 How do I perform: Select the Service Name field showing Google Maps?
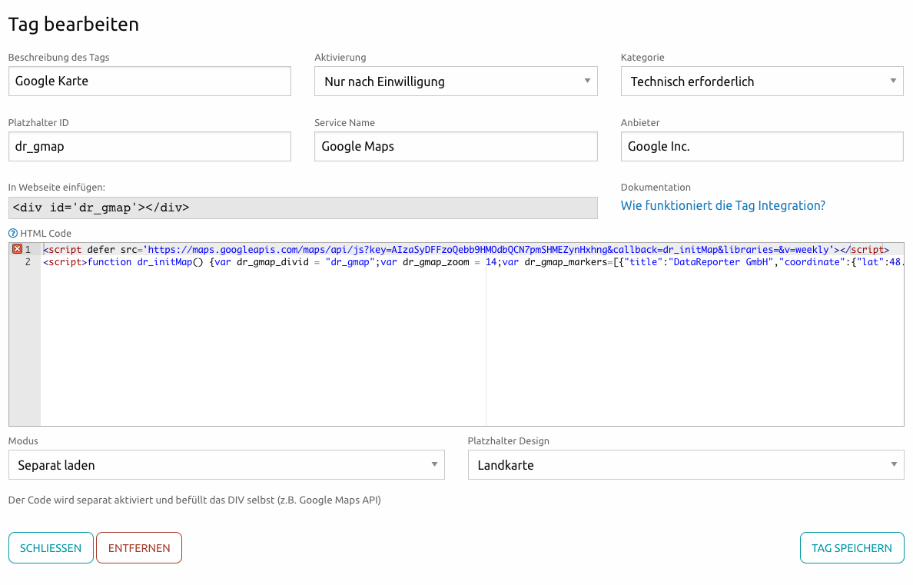pyautogui.click(x=456, y=146)
